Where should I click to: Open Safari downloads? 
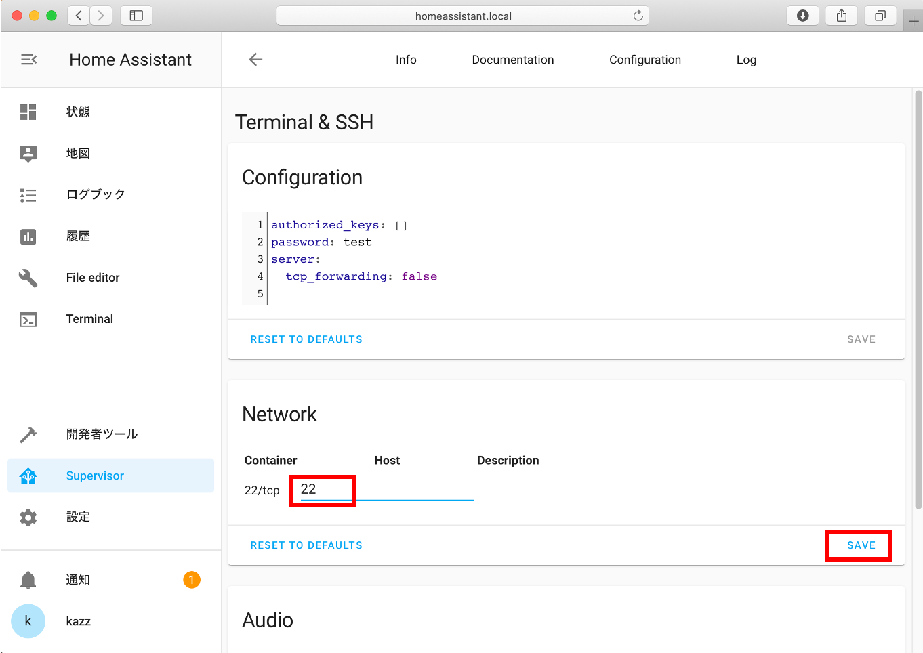click(x=803, y=16)
